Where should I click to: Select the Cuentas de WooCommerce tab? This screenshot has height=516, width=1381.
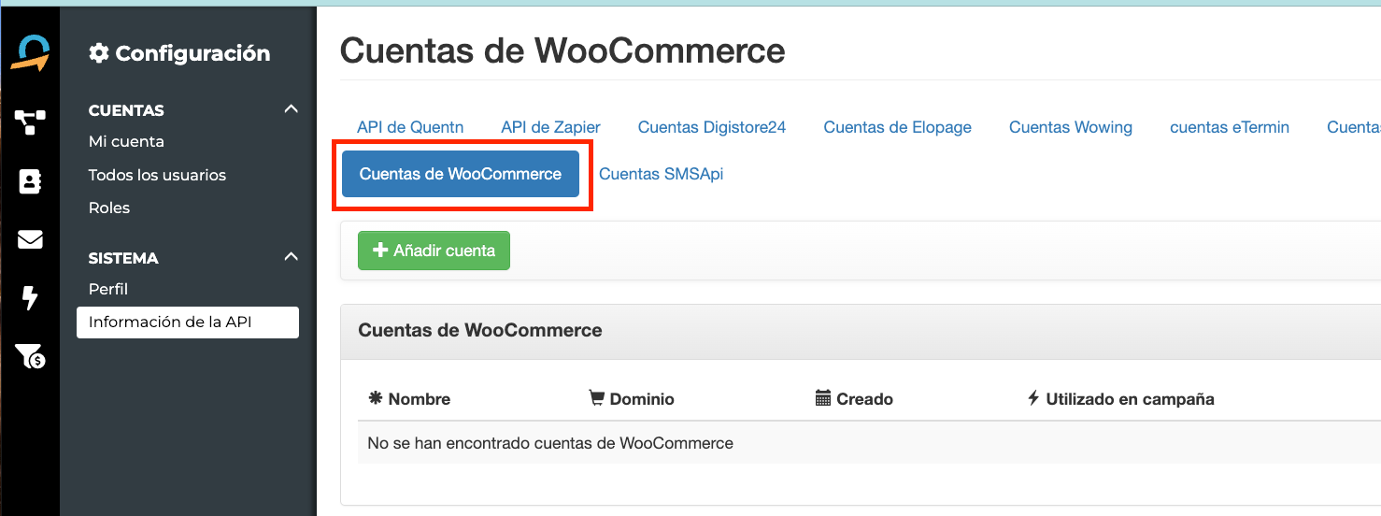point(461,174)
